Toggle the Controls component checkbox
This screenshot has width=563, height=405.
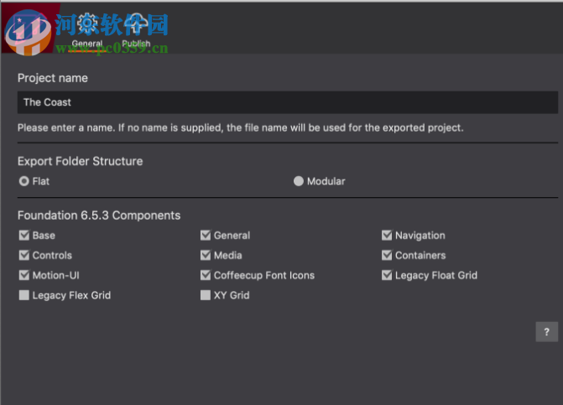(x=24, y=255)
